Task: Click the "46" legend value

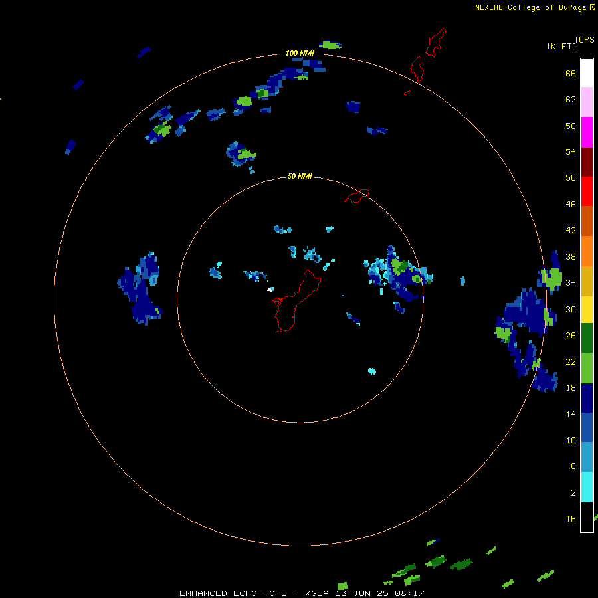Action: (x=571, y=205)
